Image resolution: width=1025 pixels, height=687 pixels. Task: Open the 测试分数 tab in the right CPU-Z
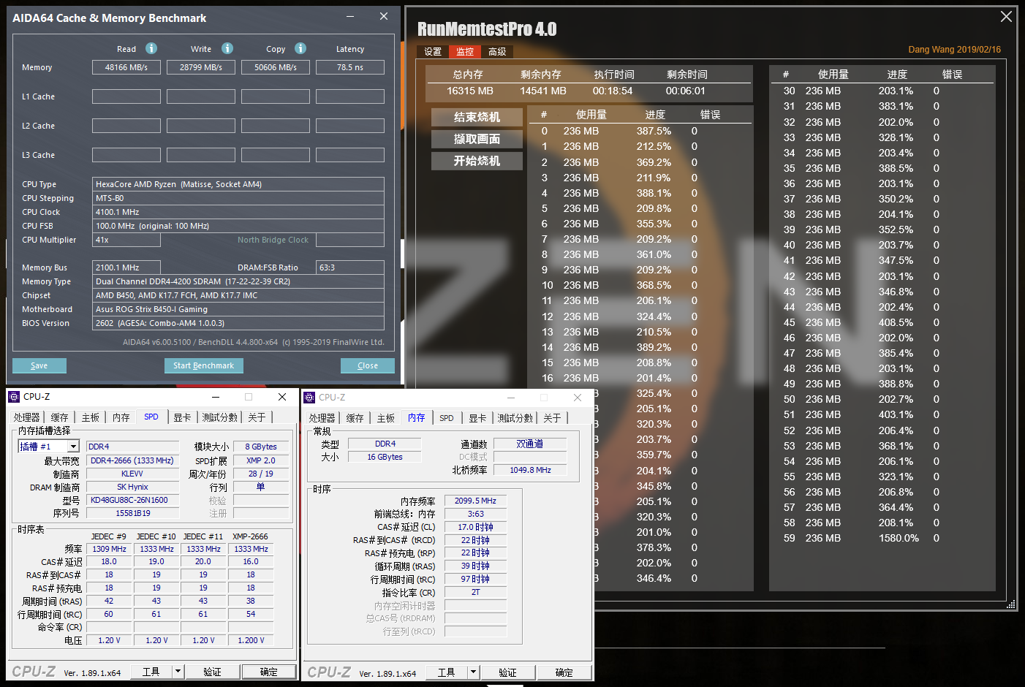pos(516,417)
